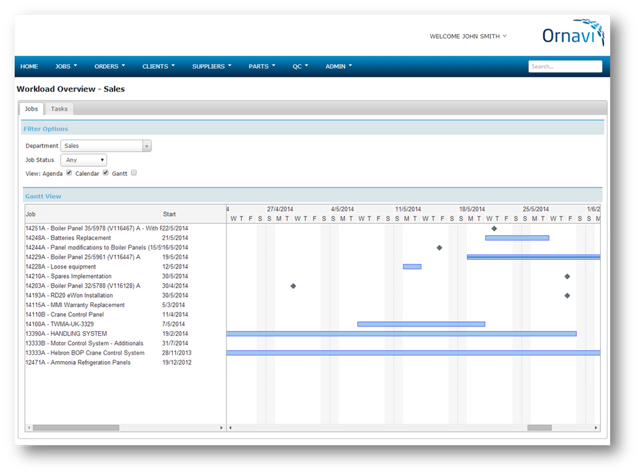Open the ORDERS dropdown menu
The image size is (640, 475).
[x=110, y=67]
